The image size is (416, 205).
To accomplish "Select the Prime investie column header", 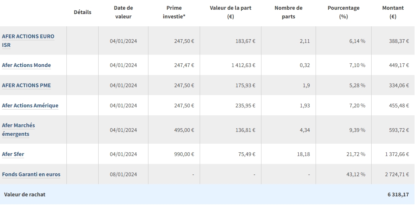I will pos(174,12).
